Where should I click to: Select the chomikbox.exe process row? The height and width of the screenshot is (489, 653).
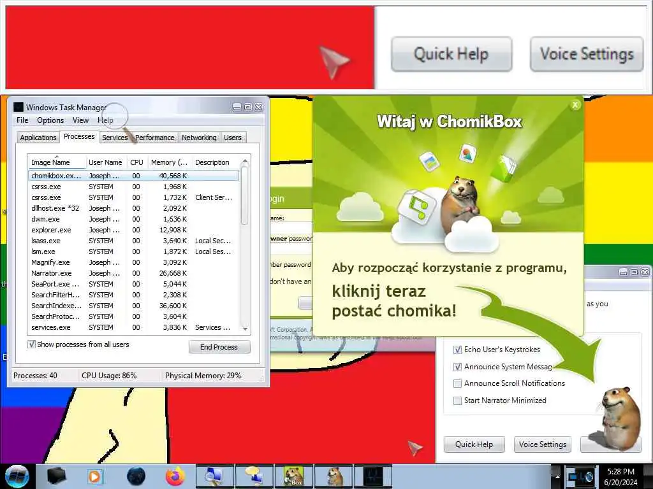click(134, 176)
